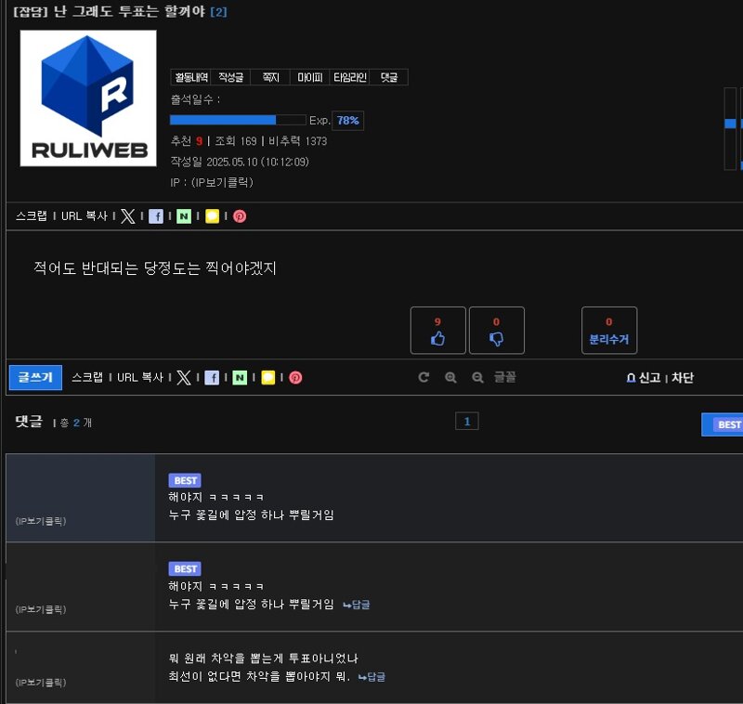
Task: Click 답글 on the 차악 comment
Action: point(371,677)
